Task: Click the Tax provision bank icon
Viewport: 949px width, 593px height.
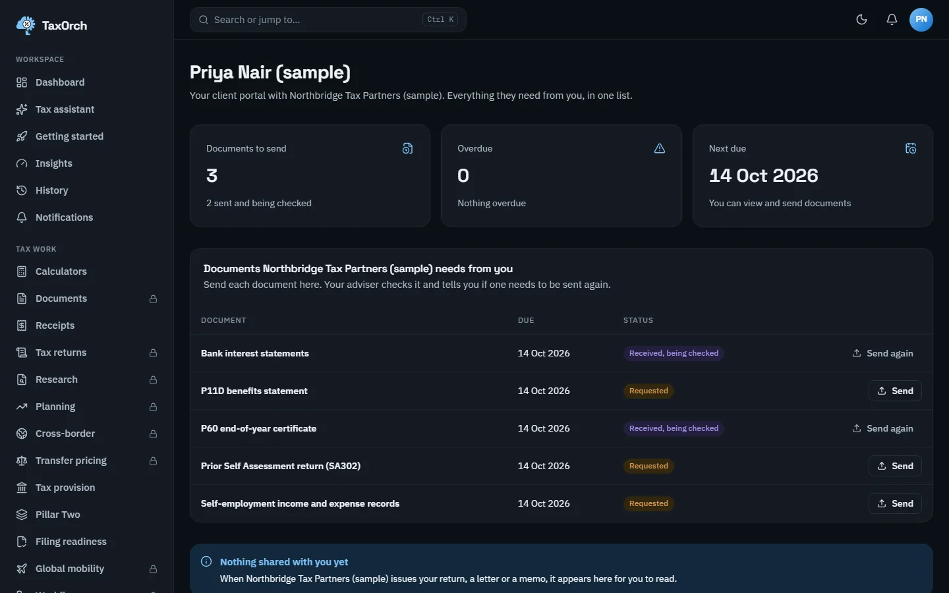Action: click(22, 488)
